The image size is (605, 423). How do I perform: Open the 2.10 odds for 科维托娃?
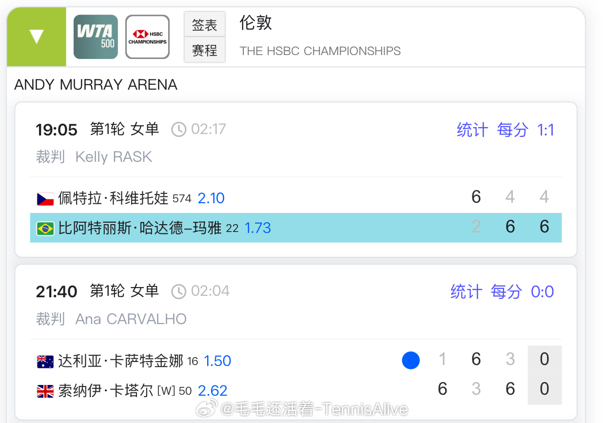tap(211, 198)
